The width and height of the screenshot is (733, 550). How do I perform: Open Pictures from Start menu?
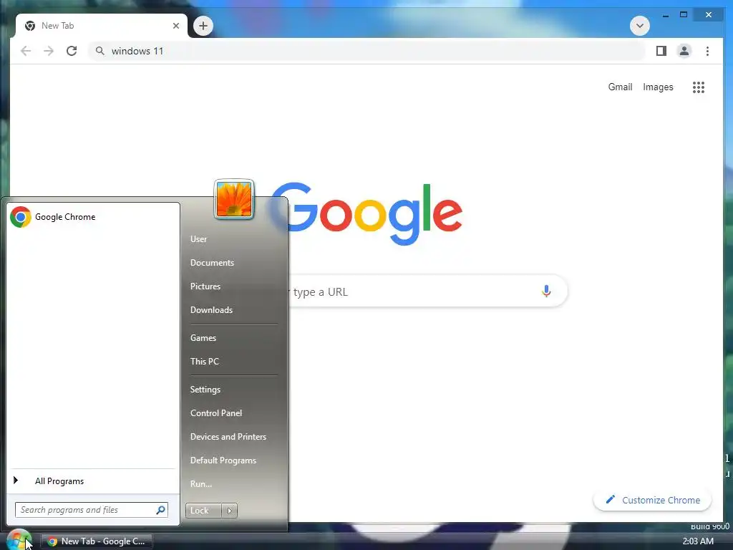click(x=205, y=286)
